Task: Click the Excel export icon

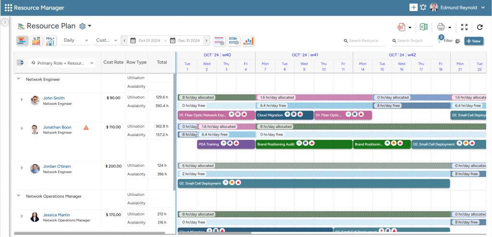Action: tap(423, 27)
